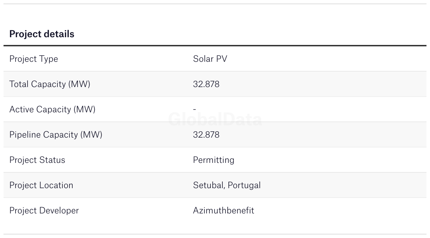This screenshot has width=430, height=238.
Task: Click the Project Location label
Action: coord(41,185)
